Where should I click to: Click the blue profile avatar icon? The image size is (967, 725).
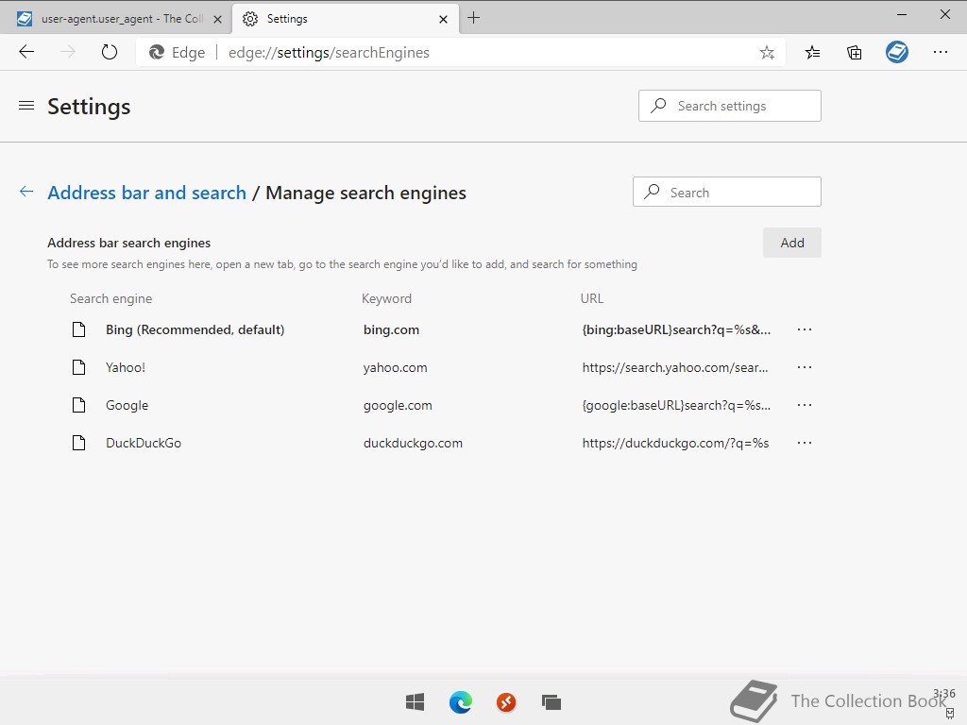pos(897,52)
